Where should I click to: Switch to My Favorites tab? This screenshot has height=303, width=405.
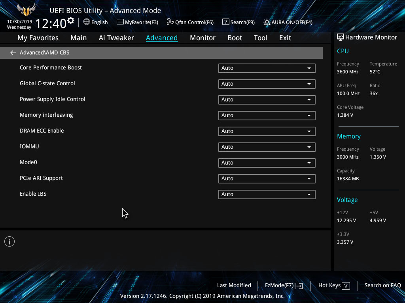(38, 38)
